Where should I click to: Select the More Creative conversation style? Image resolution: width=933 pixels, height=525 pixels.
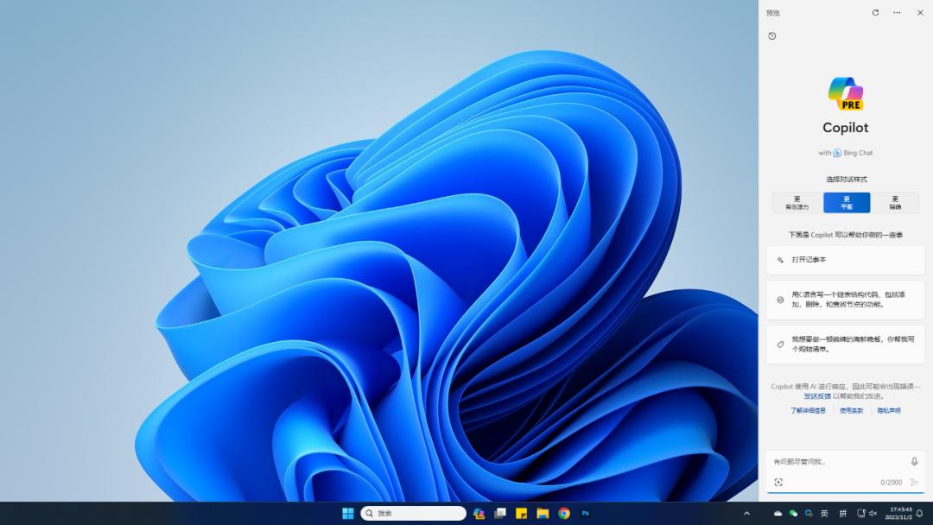pyautogui.click(x=797, y=203)
